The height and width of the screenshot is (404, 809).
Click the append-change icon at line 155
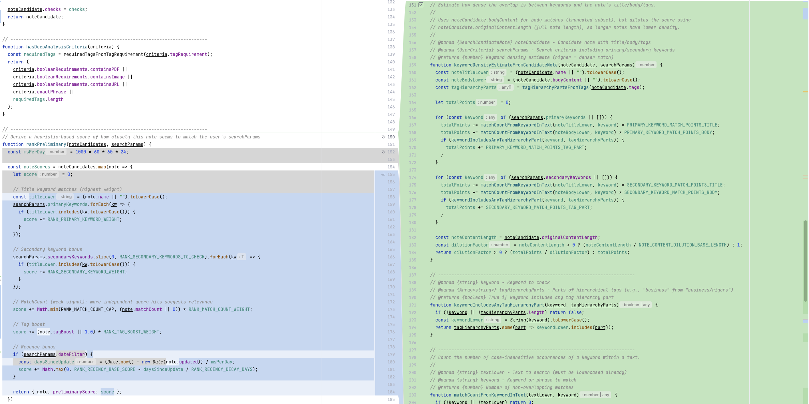(x=383, y=174)
